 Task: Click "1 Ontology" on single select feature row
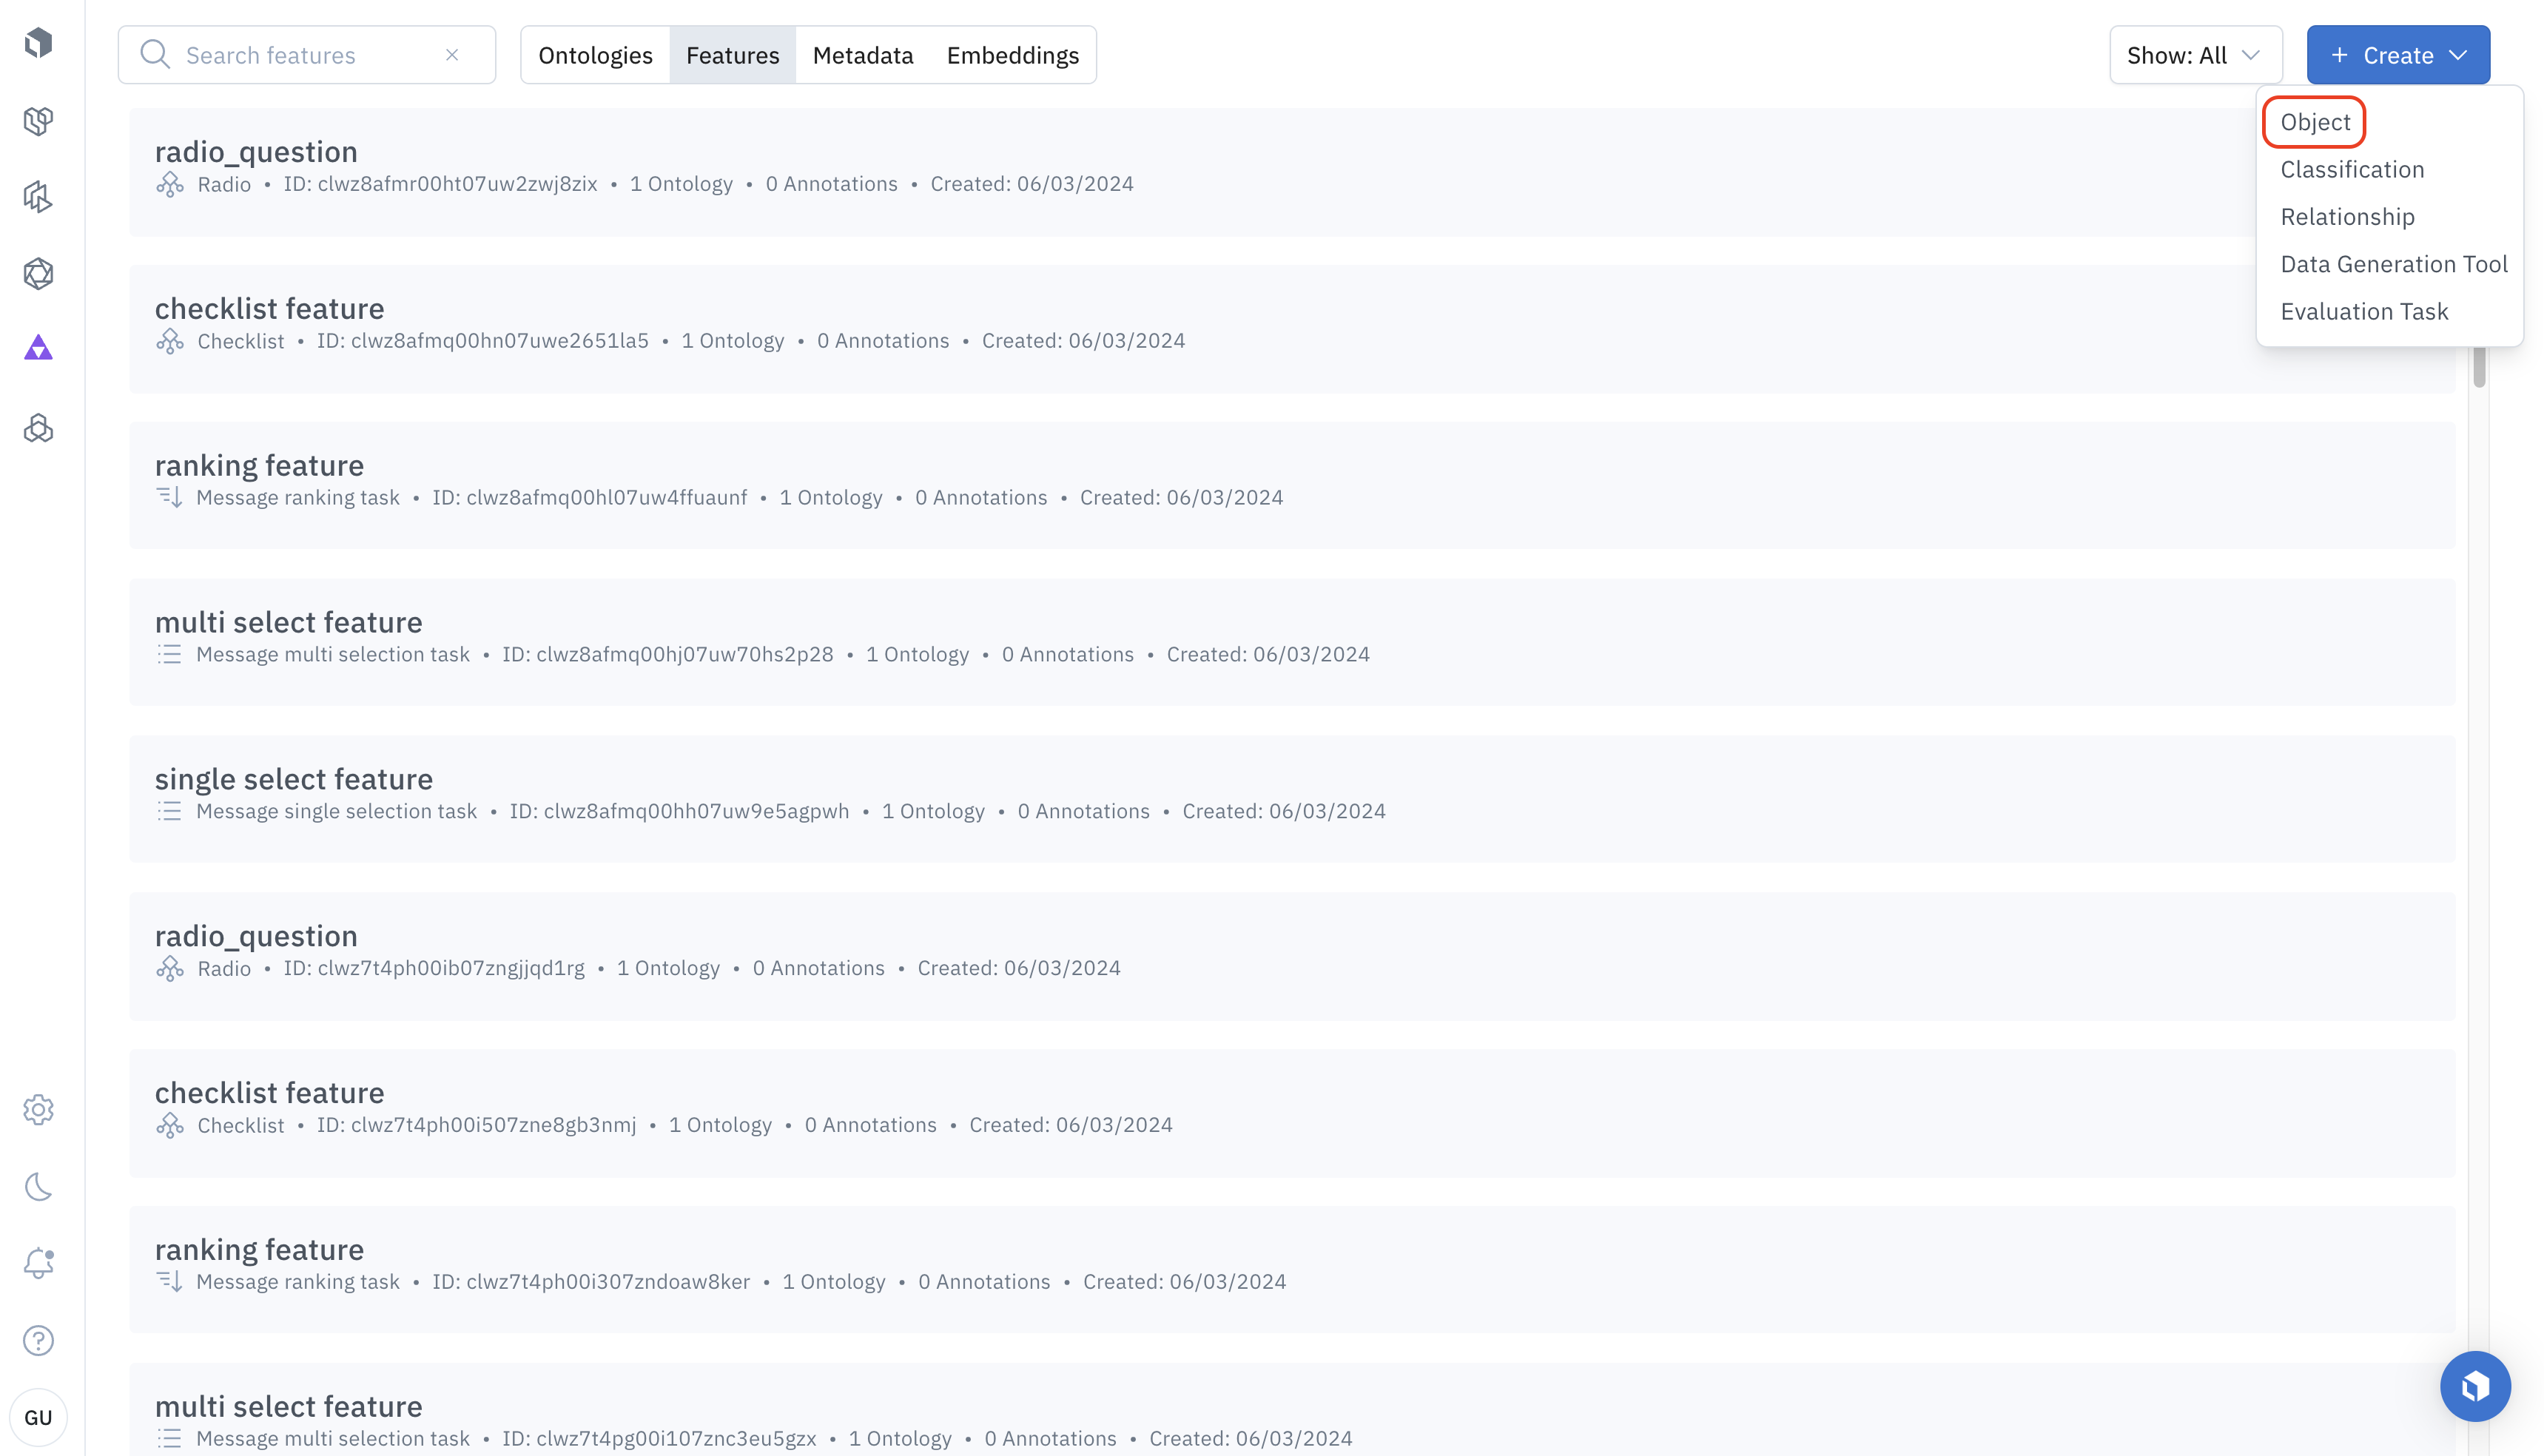click(933, 811)
